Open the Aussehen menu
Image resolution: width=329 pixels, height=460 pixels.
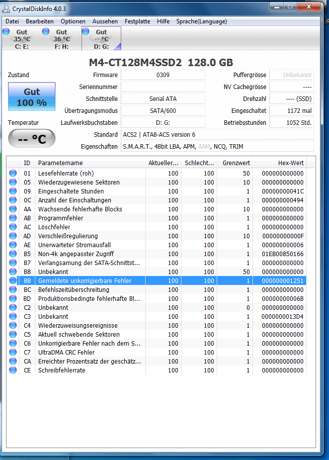pos(105,21)
